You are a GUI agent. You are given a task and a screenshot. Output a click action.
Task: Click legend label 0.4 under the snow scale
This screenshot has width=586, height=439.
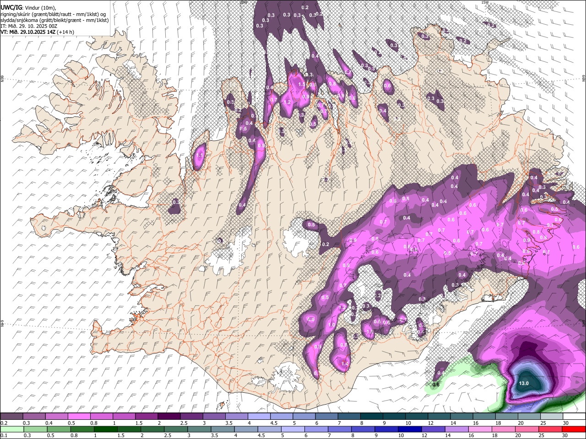pyautogui.click(x=49, y=423)
